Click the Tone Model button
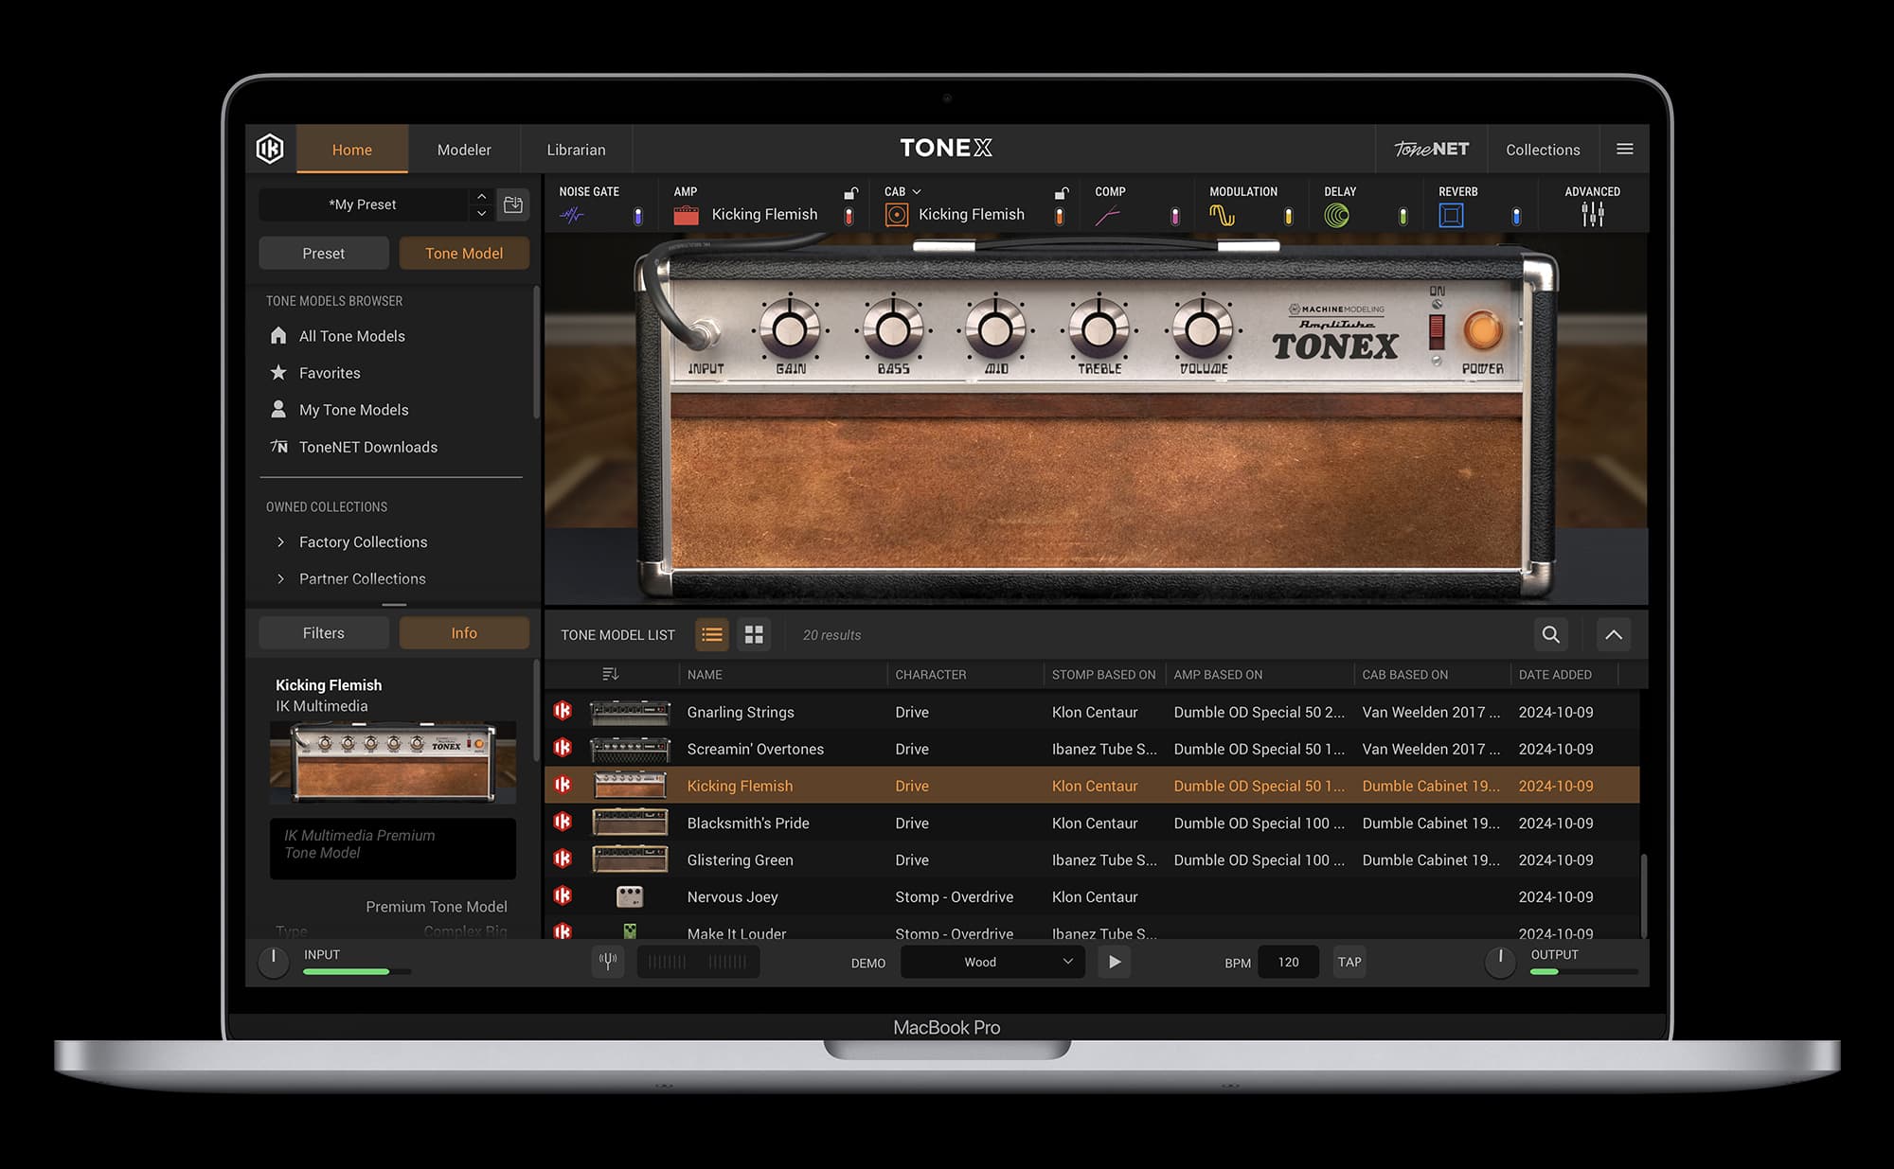This screenshot has height=1169, width=1894. coord(464,253)
